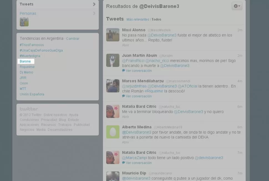
Task: Open the settings gear dropdown
Action: (237, 6)
